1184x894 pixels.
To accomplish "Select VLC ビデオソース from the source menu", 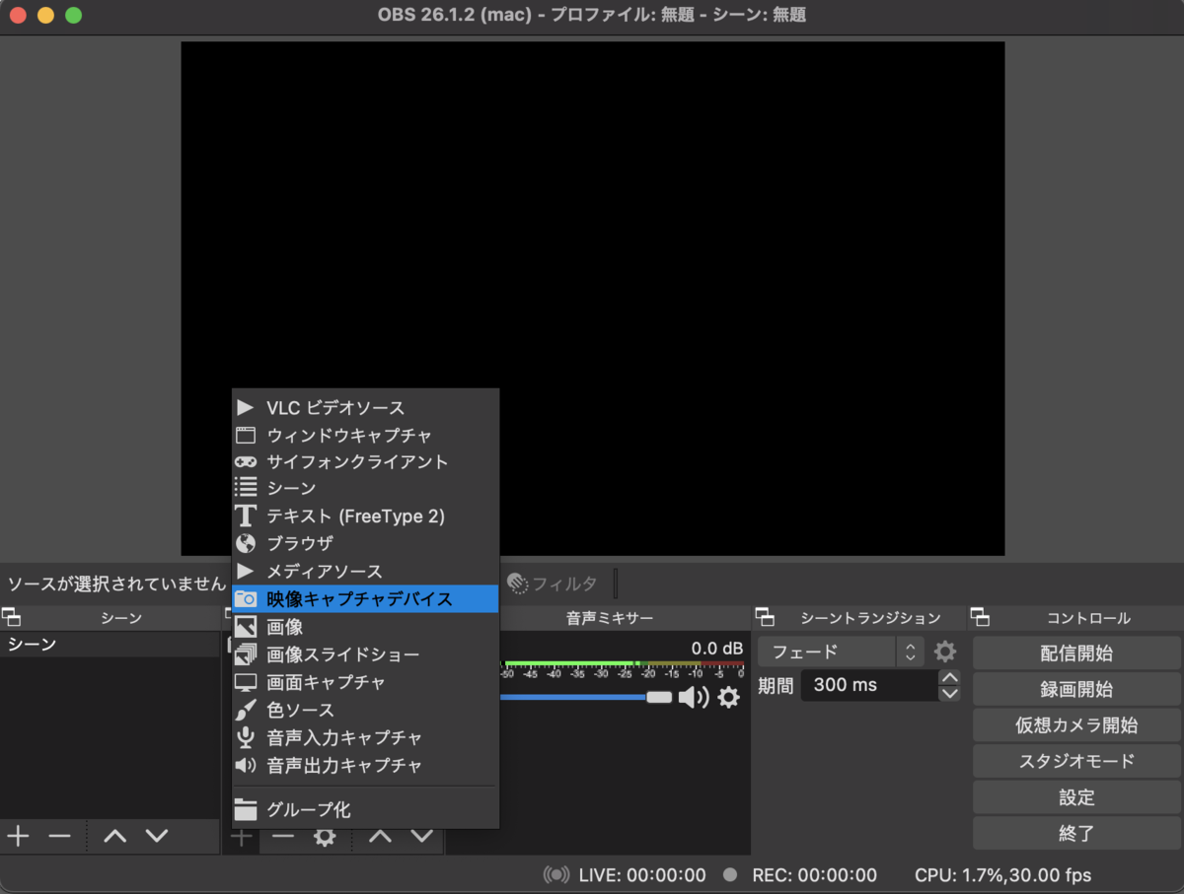I will coord(365,407).
